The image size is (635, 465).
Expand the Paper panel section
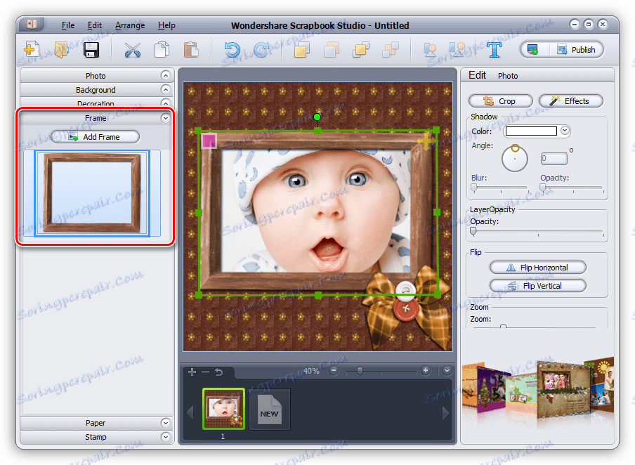[96, 423]
